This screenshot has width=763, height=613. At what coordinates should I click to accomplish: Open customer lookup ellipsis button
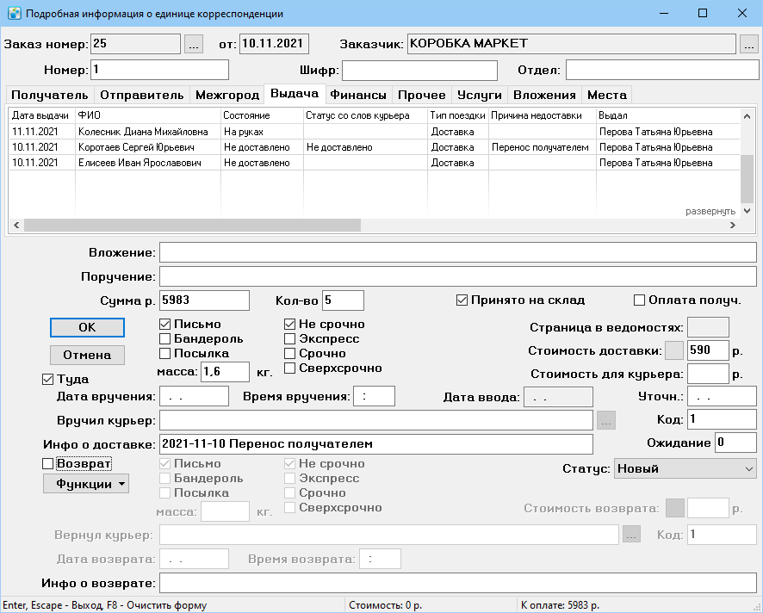coord(749,44)
